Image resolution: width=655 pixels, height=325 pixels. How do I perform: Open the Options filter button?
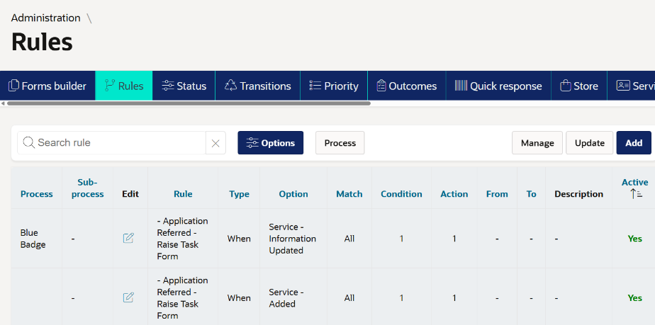point(270,143)
